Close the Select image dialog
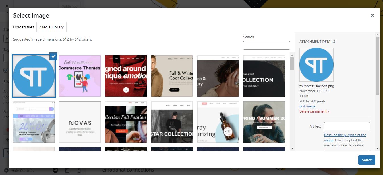 coord(372,15)
